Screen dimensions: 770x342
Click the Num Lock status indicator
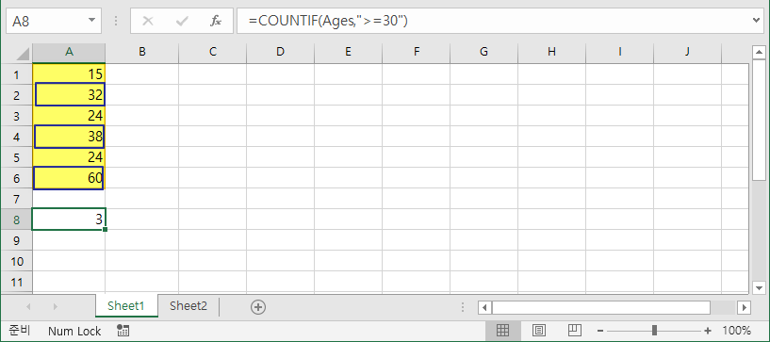(74, 332)
